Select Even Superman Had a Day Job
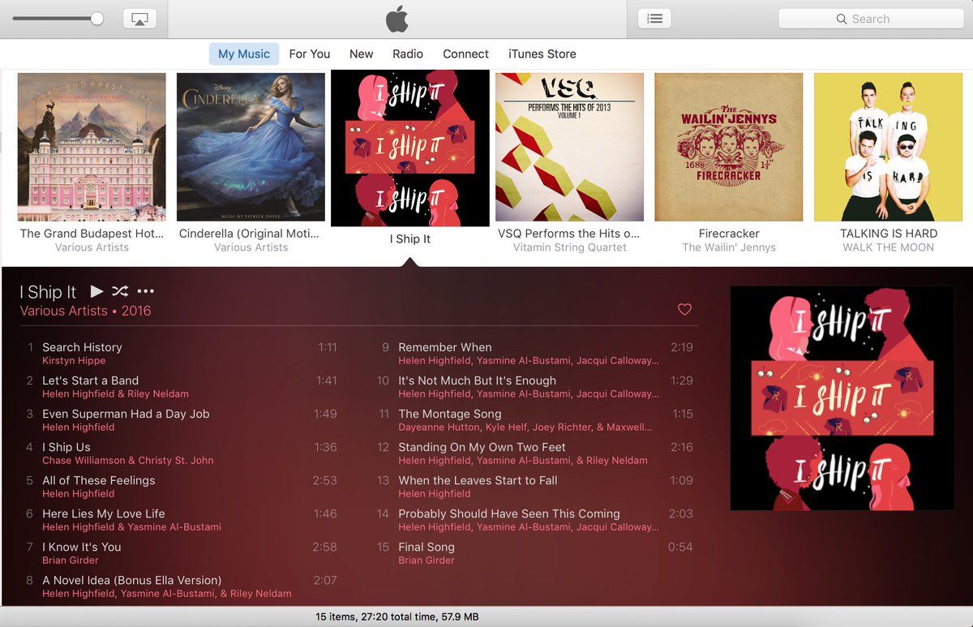 point(126,414)
